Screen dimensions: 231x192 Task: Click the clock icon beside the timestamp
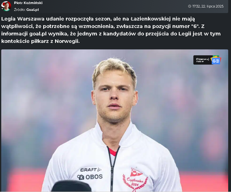click(190, 6)
